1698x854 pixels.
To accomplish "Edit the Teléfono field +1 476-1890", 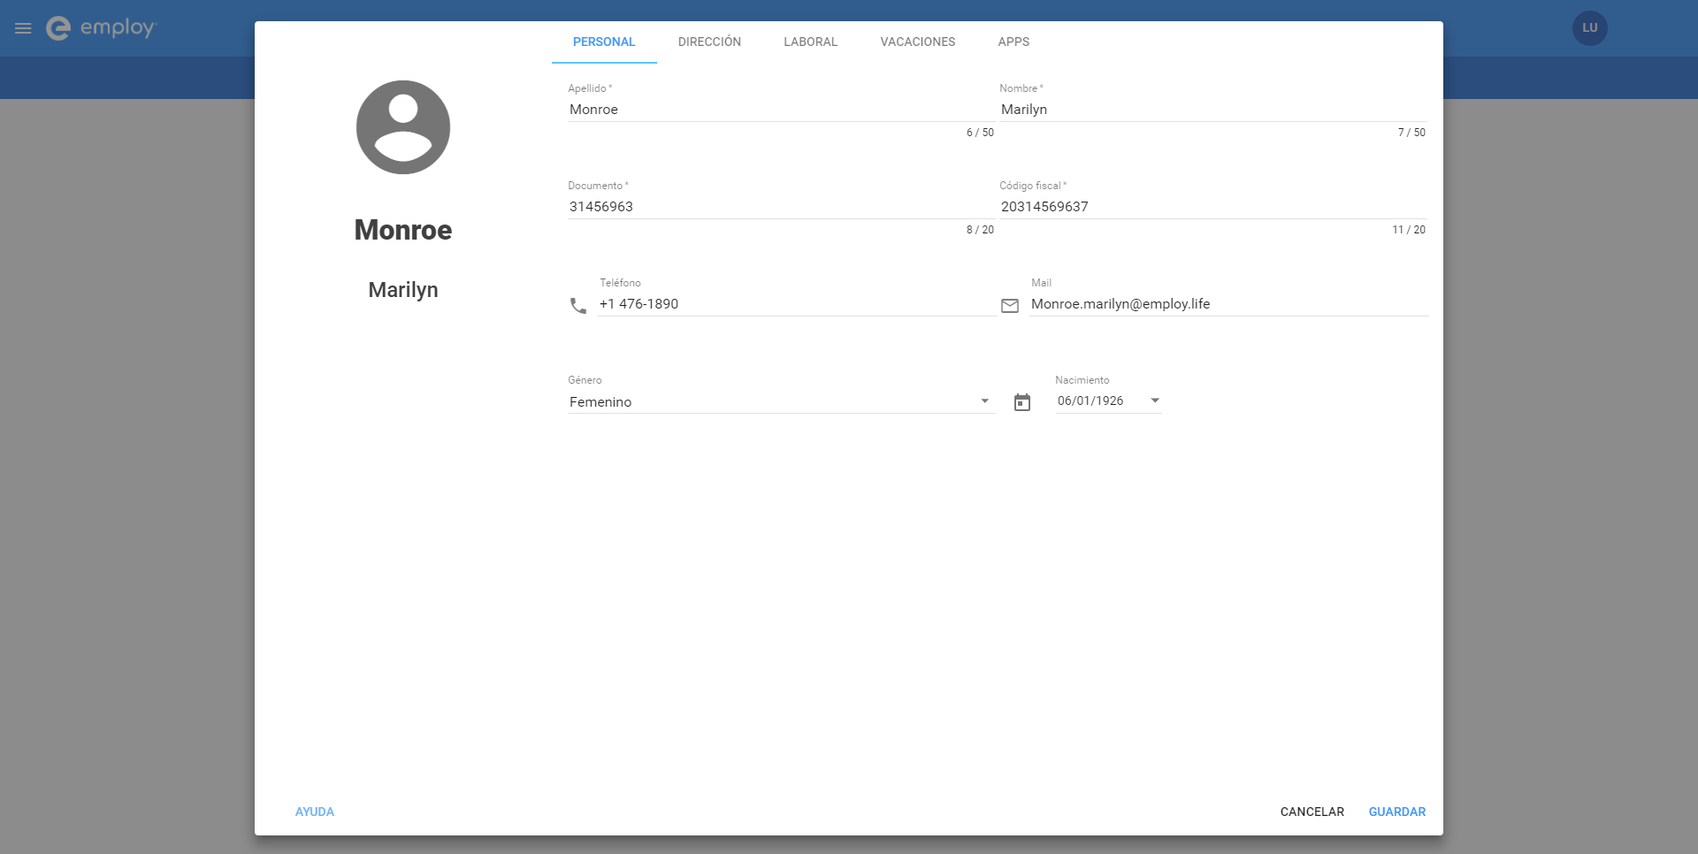I will pyautogui.click(x=797, y=304).
